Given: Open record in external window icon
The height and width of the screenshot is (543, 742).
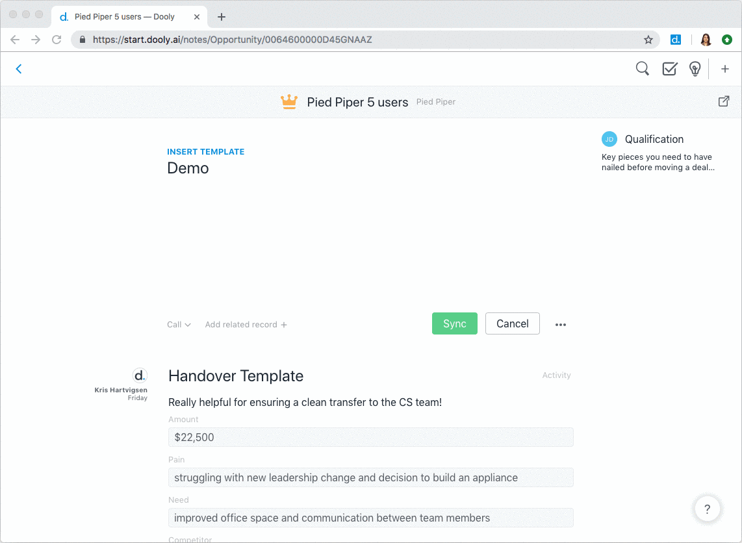Looking at the screenshot, I should (x=723, y=101).
